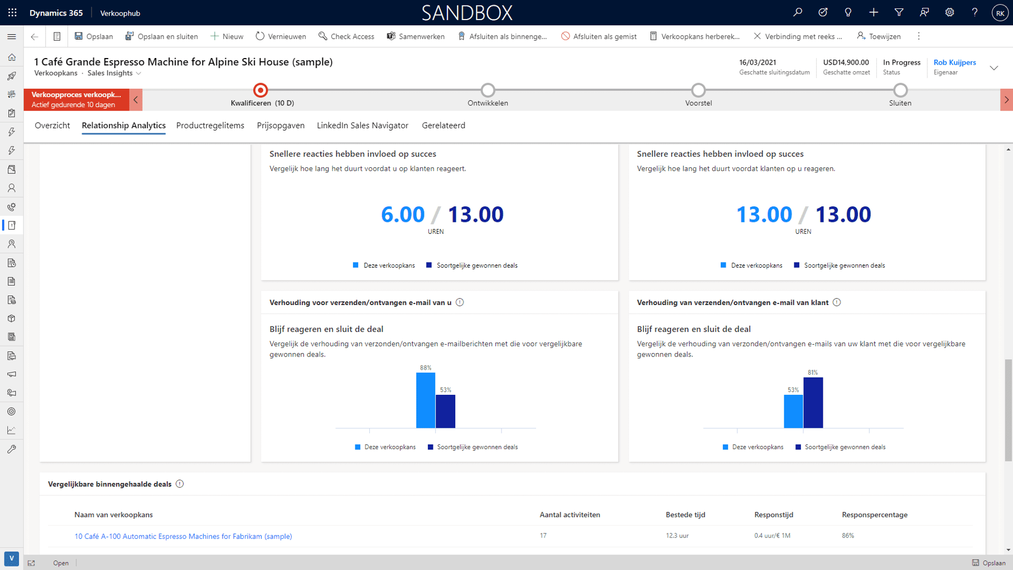Open the chat/remote assist person icon

(924, 12)
